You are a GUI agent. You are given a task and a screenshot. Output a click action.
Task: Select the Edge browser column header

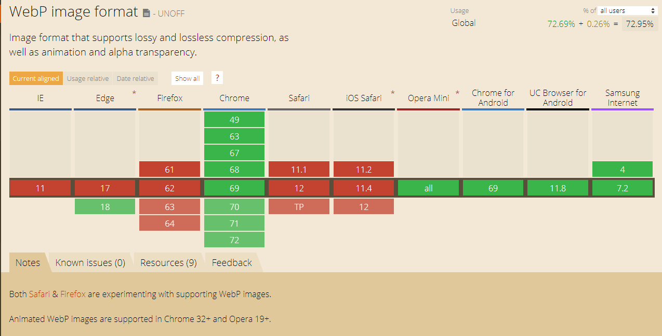tap(105, 98)
